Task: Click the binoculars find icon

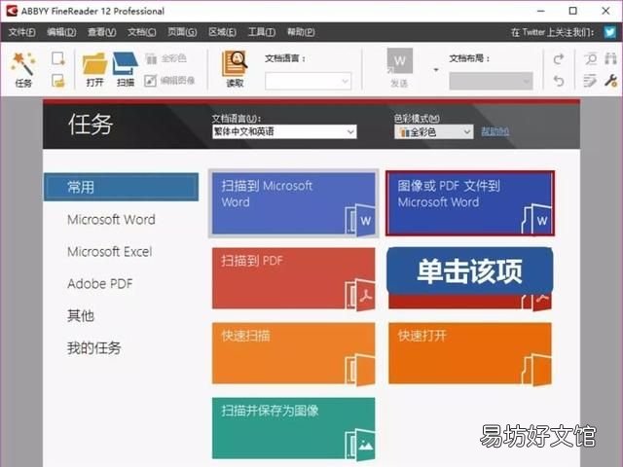Action: click(610, 58)
